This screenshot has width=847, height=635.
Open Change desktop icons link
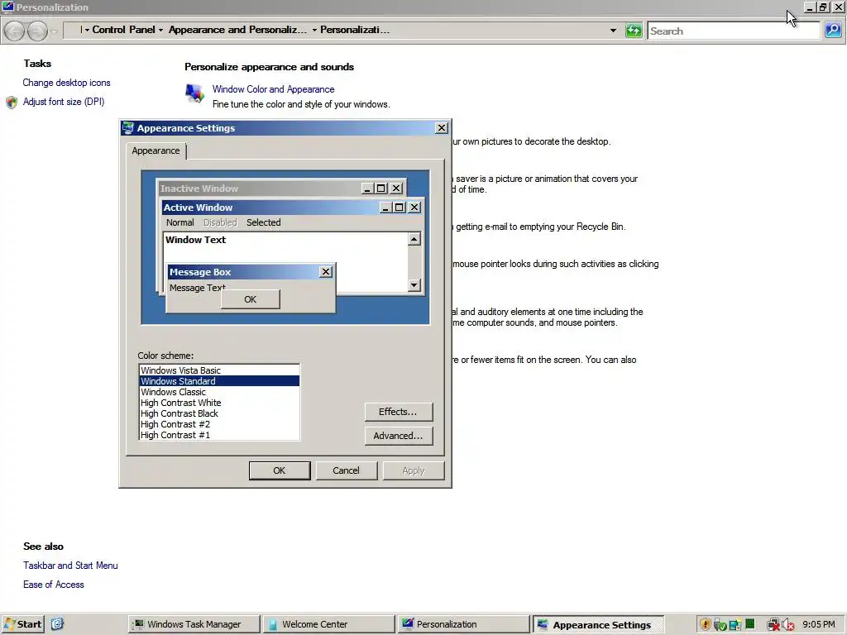pyautogui.click(x=66, y=83)
